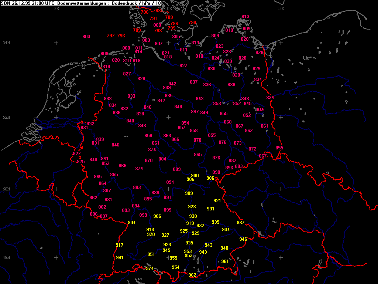Click the 5E longitude label
378x284 pixels.
click(56, 9)
